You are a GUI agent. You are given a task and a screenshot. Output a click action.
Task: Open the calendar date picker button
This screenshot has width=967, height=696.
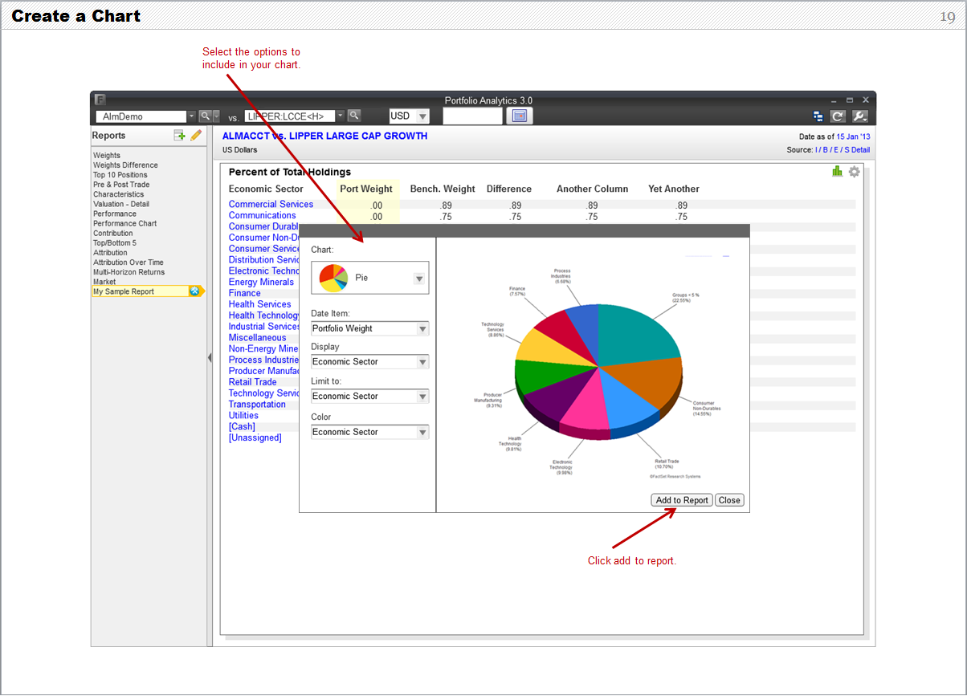tap(519, 116)
